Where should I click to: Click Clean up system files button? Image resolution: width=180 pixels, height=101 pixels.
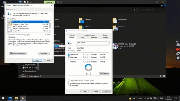(18, 53)
